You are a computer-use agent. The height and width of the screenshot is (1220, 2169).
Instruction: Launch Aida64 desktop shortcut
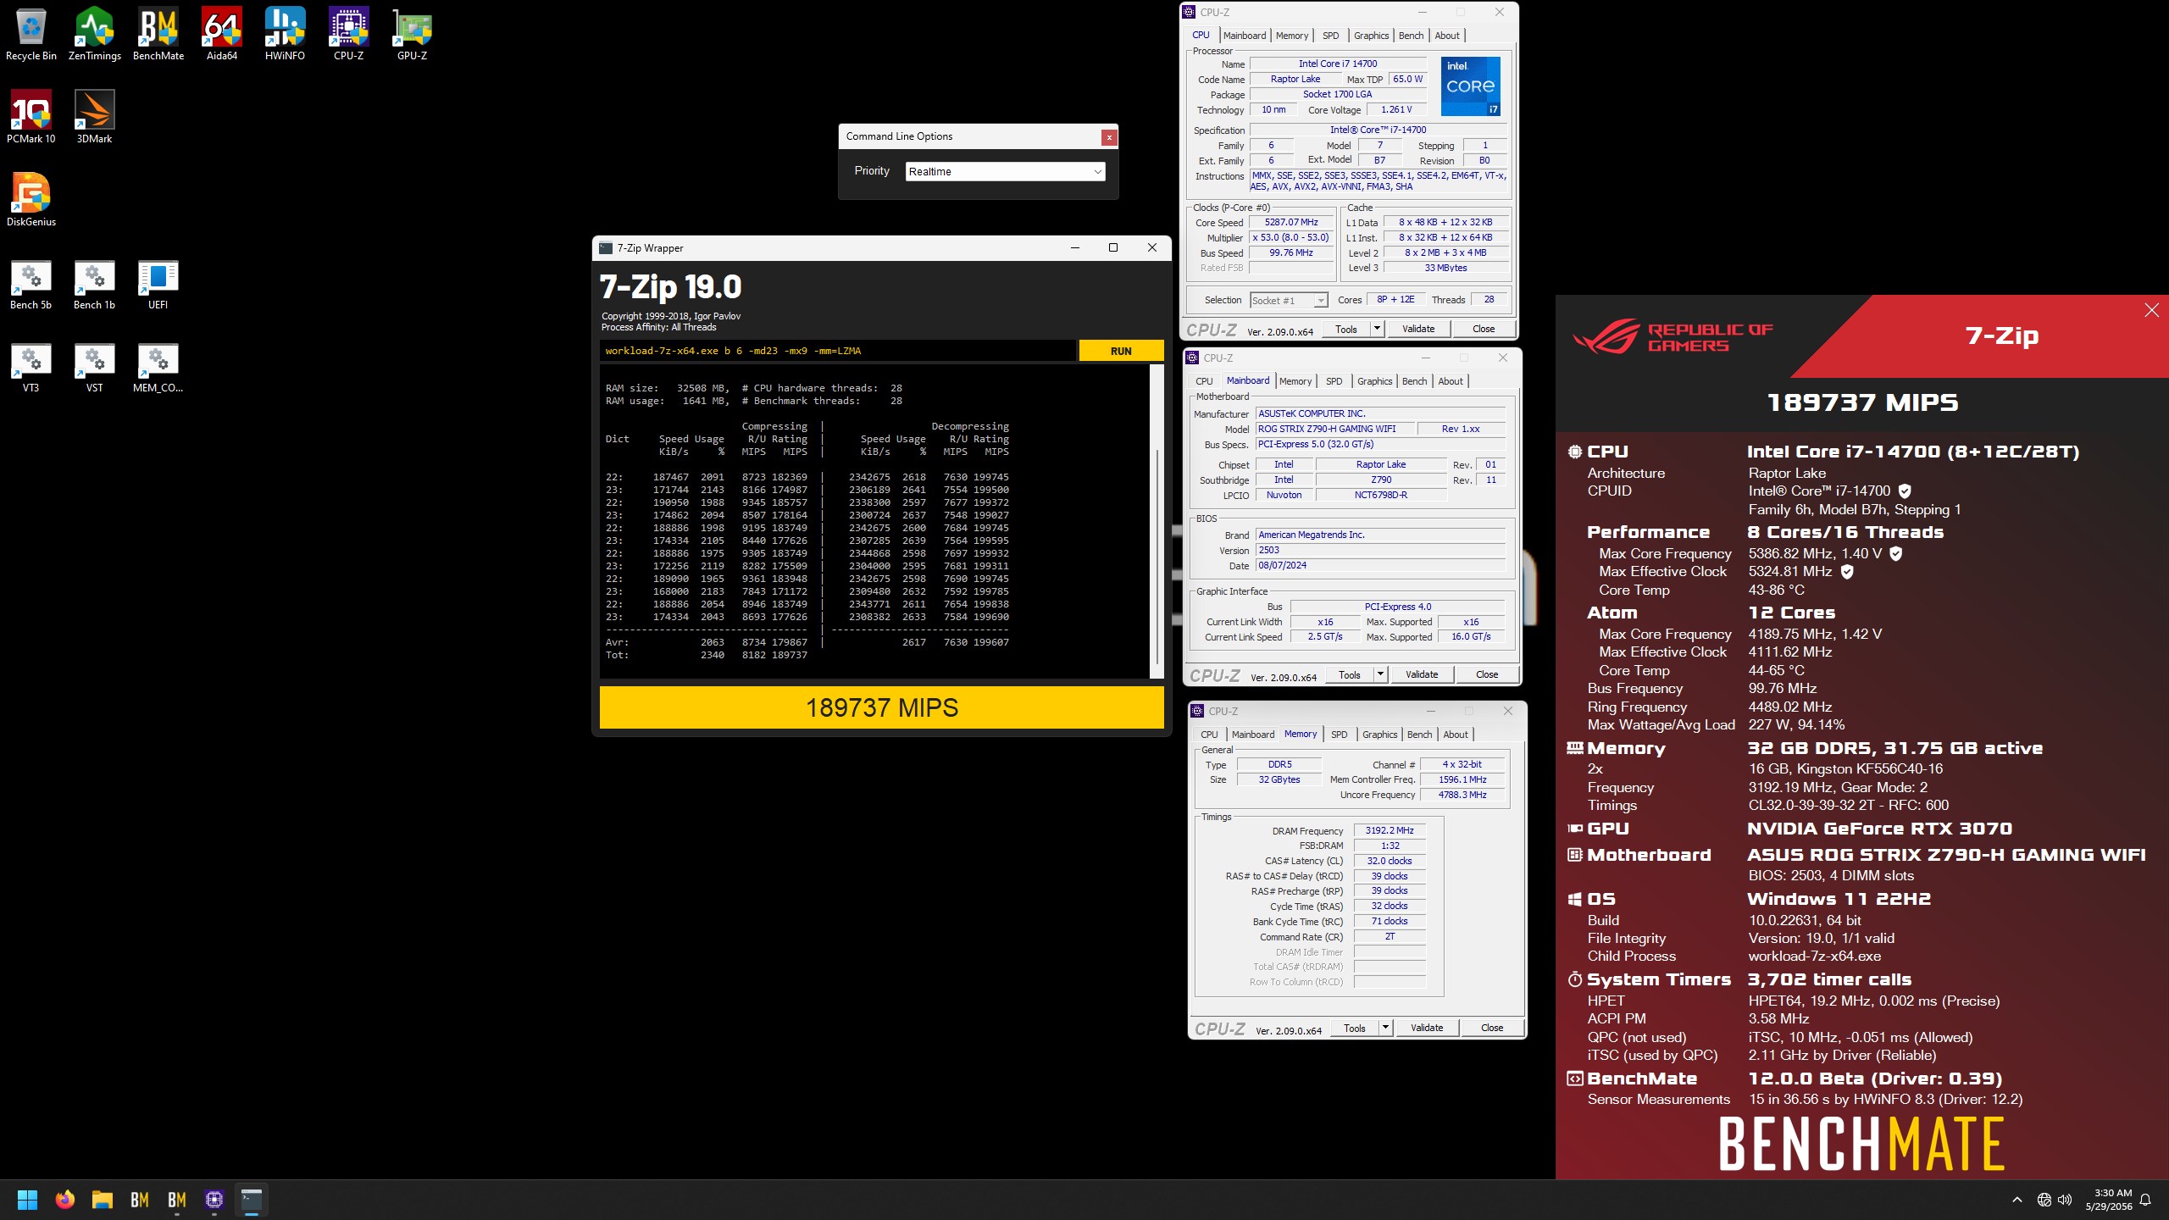click(222, 34)
